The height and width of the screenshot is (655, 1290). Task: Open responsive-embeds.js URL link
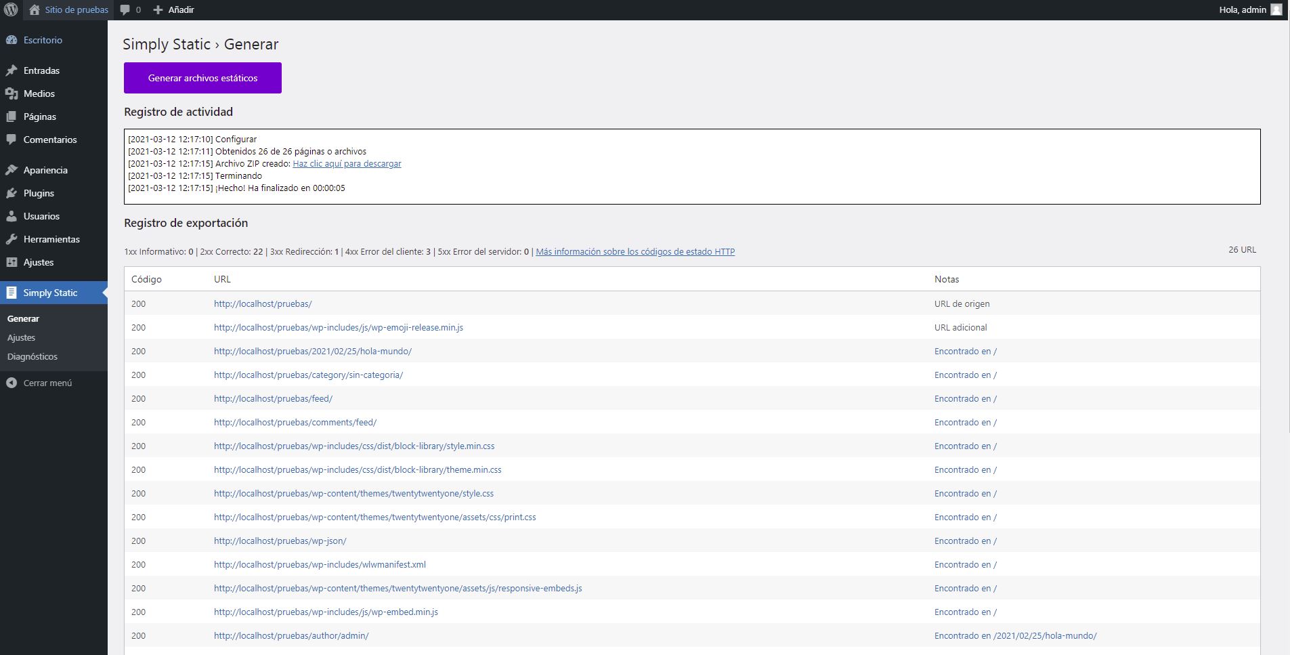(x=398, y=588)
